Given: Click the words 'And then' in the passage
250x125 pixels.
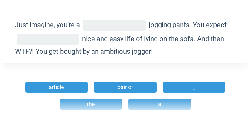Looking at the screenshot, I should pyautogui.click(x=210, y=39).
